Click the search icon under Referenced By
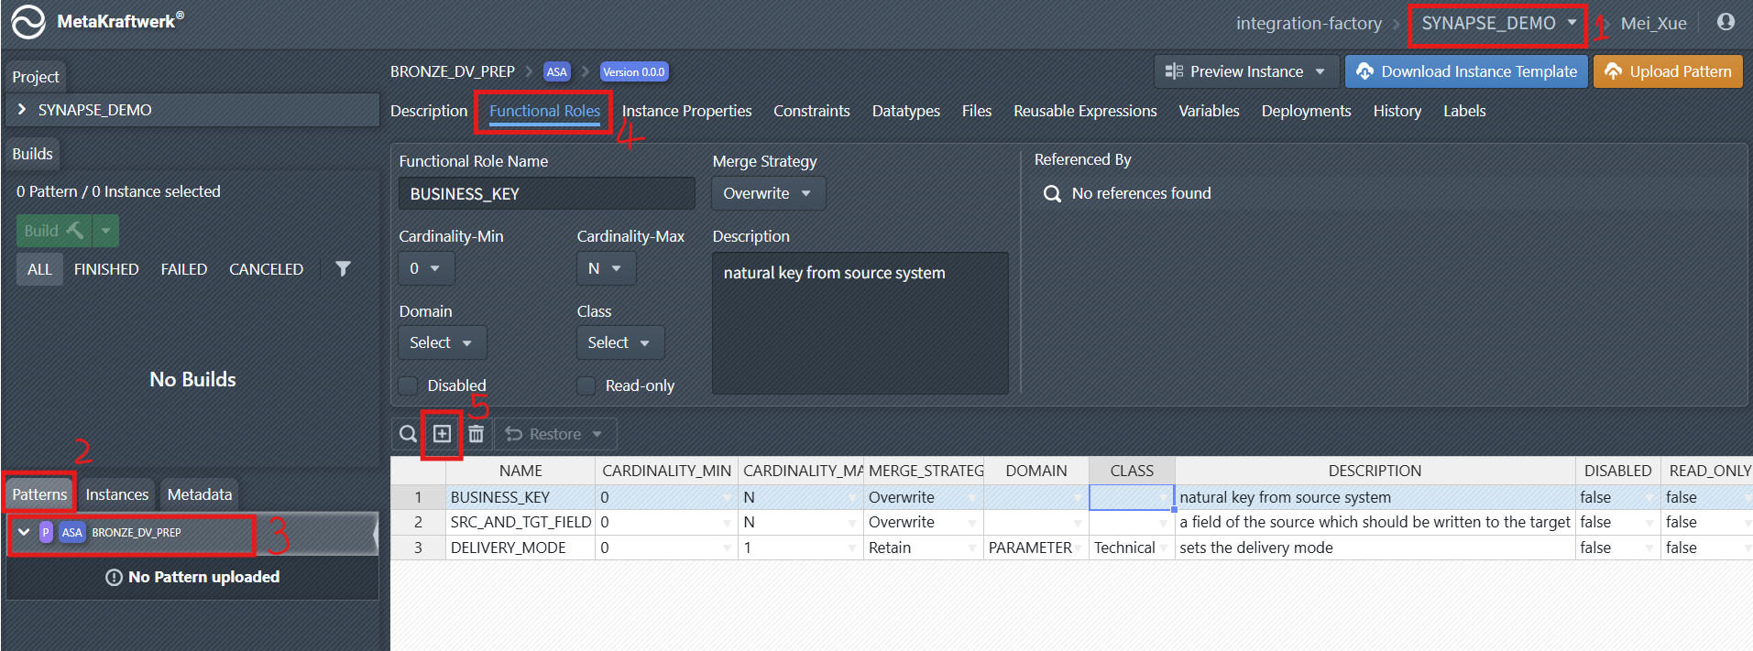1753x651 pixels. coord(1052,194)
